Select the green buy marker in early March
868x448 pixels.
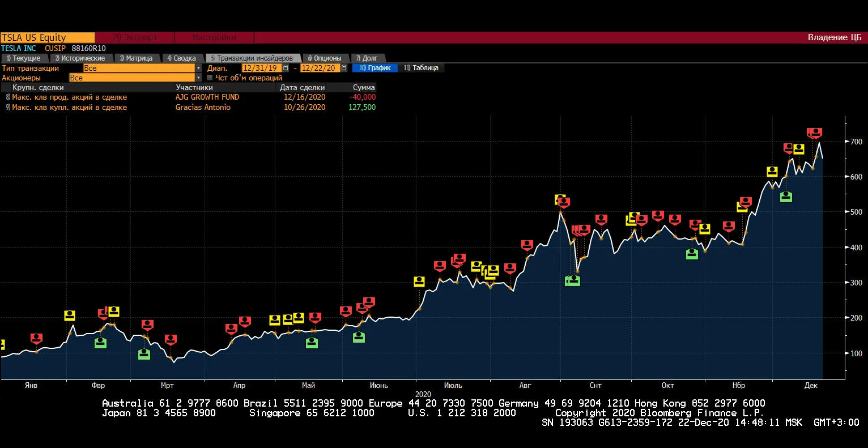(144, 354)
